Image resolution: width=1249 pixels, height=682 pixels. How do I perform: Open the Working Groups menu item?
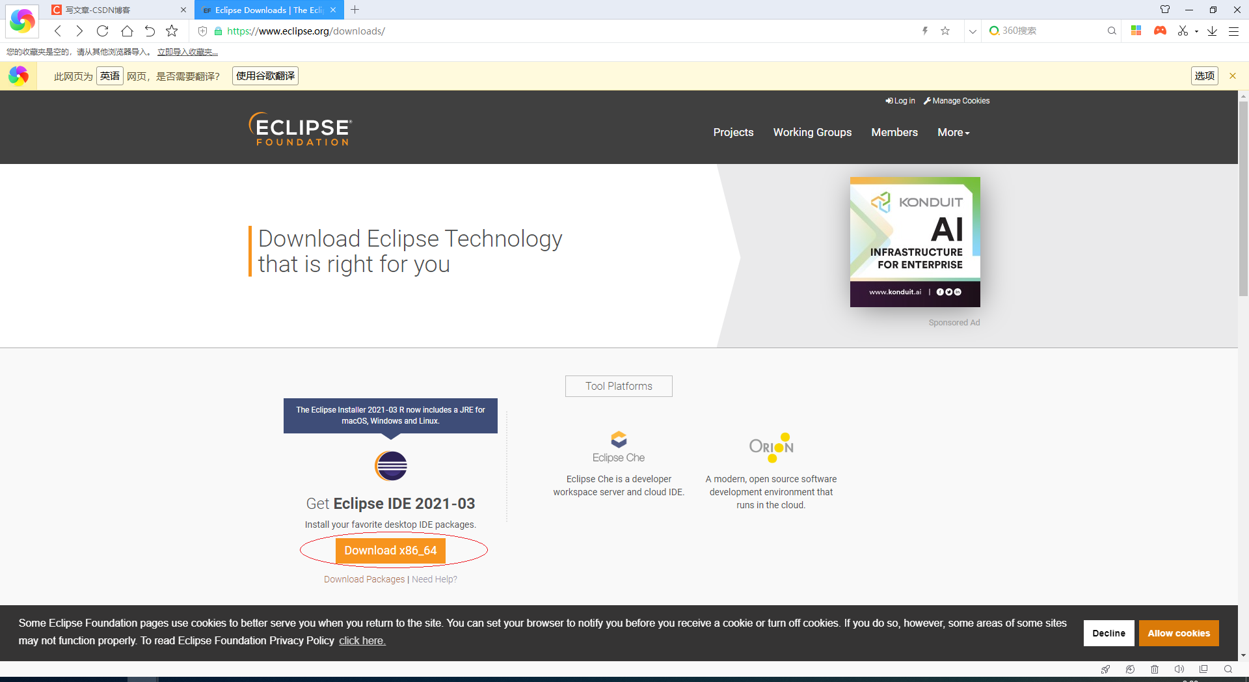click(x=813, y=132)
